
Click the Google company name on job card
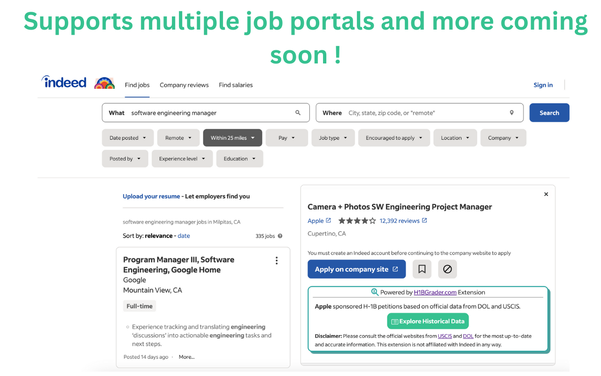coord(135,280)
